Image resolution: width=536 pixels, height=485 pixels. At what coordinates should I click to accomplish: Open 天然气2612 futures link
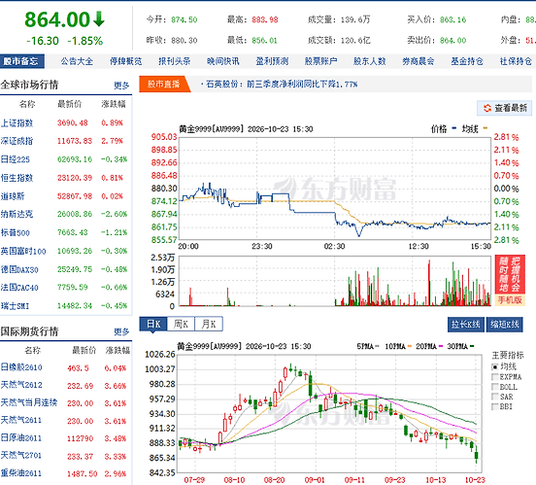point(21,385)
